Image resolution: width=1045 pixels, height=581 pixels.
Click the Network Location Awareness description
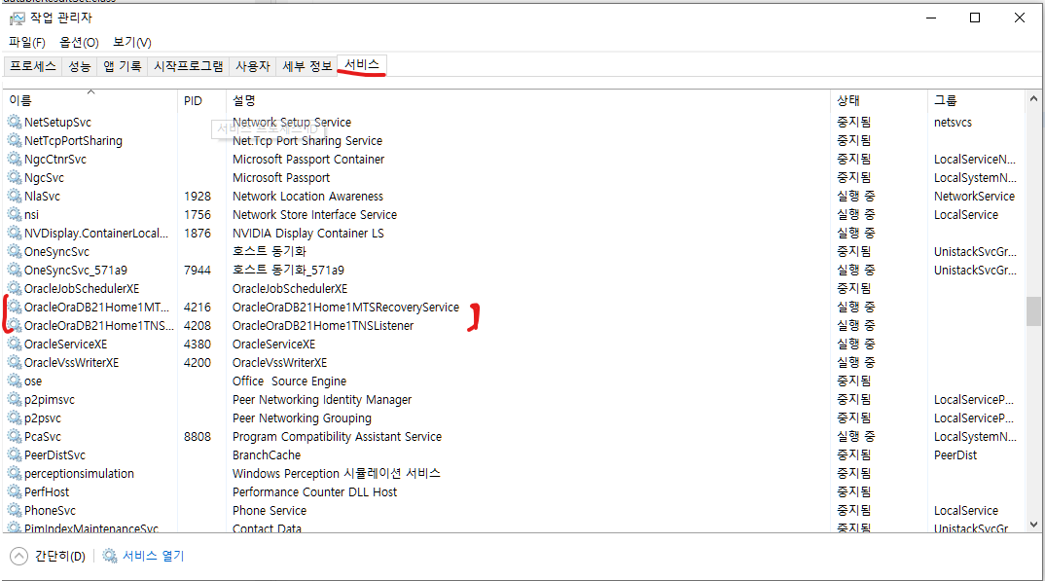pos(307,196)
